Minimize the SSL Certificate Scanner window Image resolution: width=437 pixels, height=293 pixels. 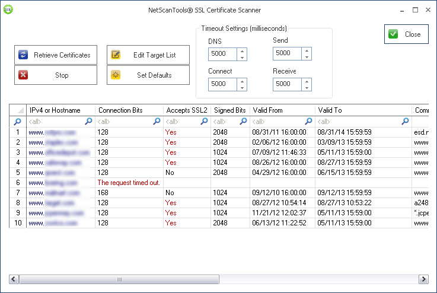402,10
